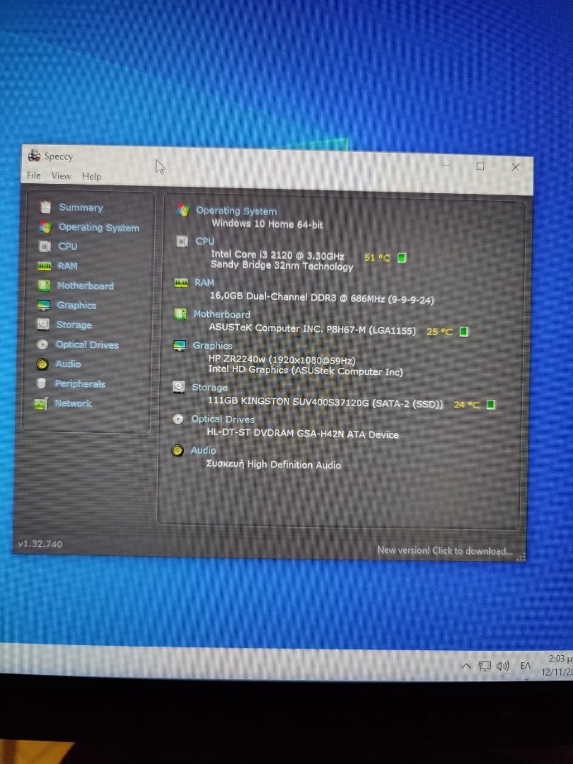Select Operating System in the sidebar
This screenshot has height=764, width=573.
[x=99, y=228]
